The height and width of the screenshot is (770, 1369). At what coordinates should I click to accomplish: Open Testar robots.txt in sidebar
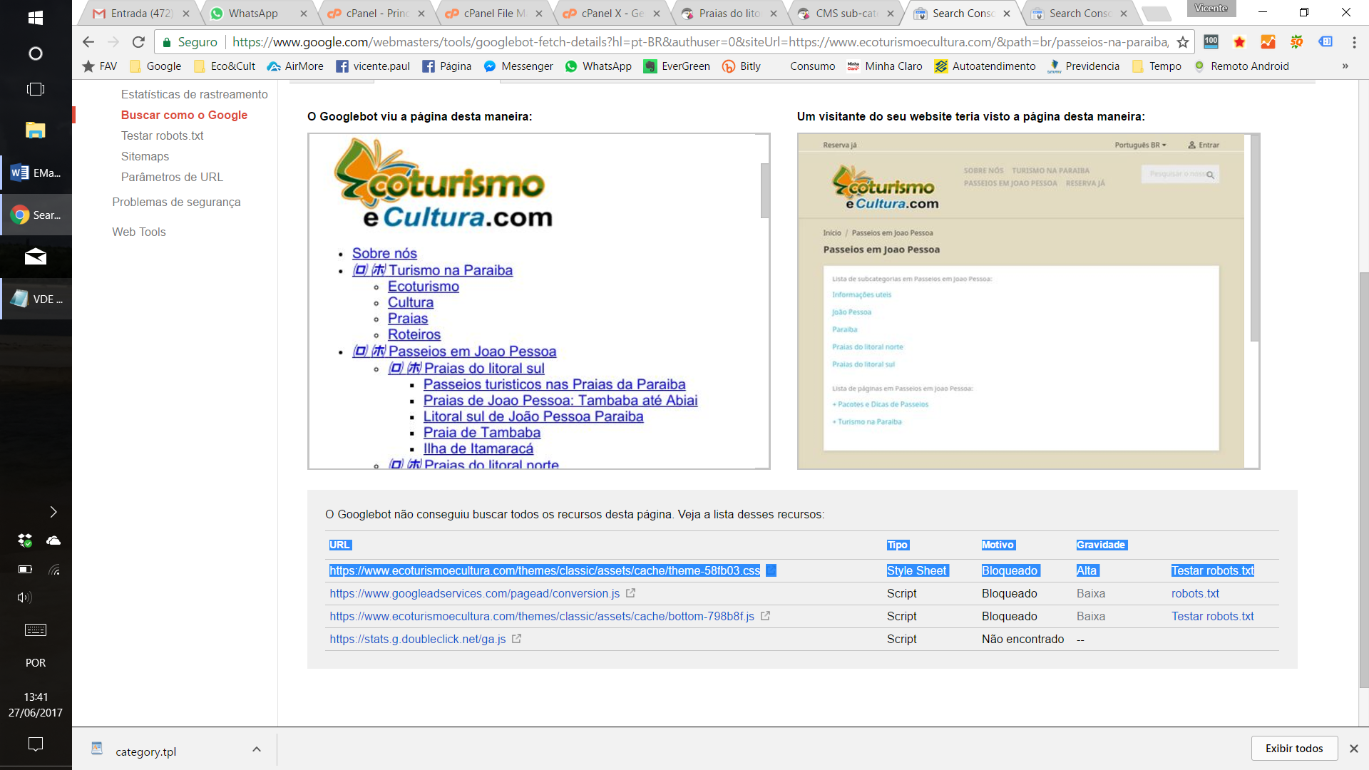pyautogui.click(x=162, y=135)
